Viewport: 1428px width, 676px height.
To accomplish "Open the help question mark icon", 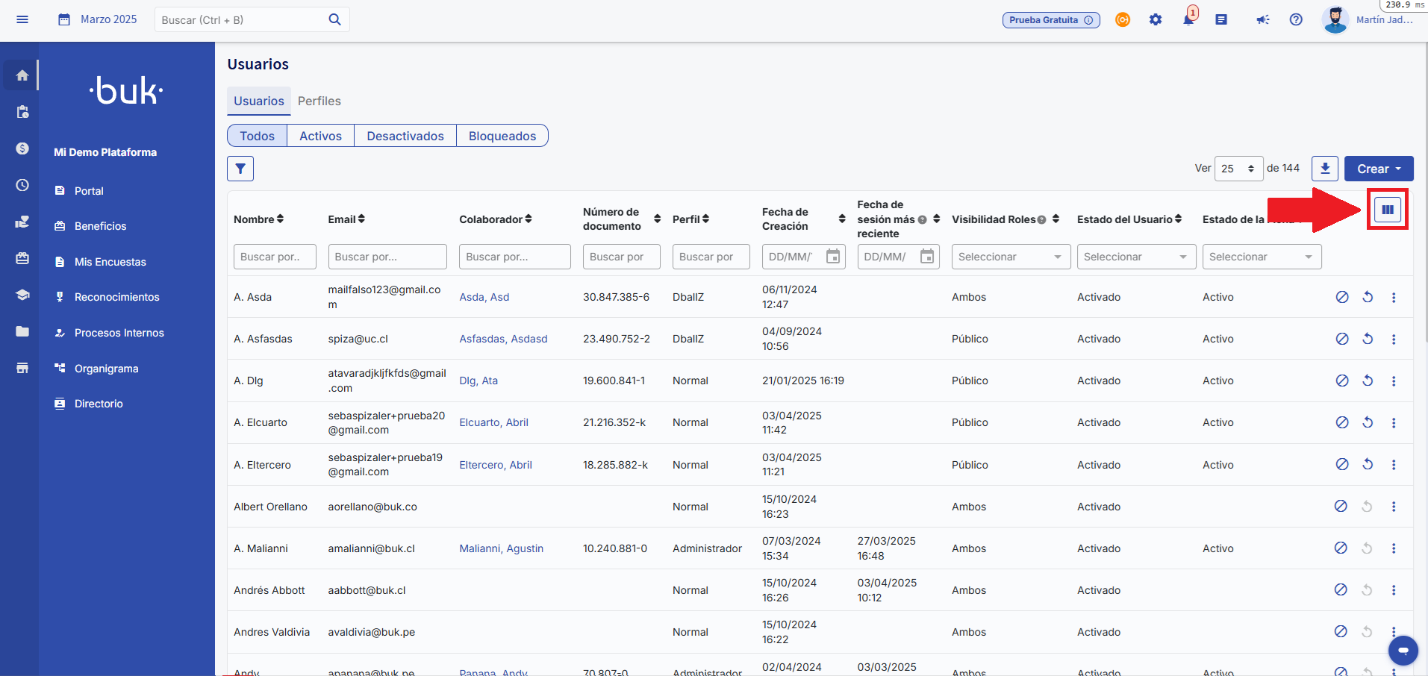I will [x=1296, y=20].
